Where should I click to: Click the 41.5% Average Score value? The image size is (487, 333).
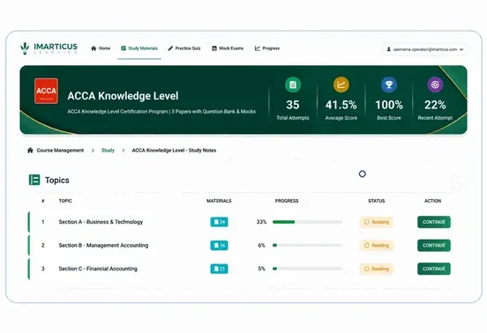pos(341,105)
